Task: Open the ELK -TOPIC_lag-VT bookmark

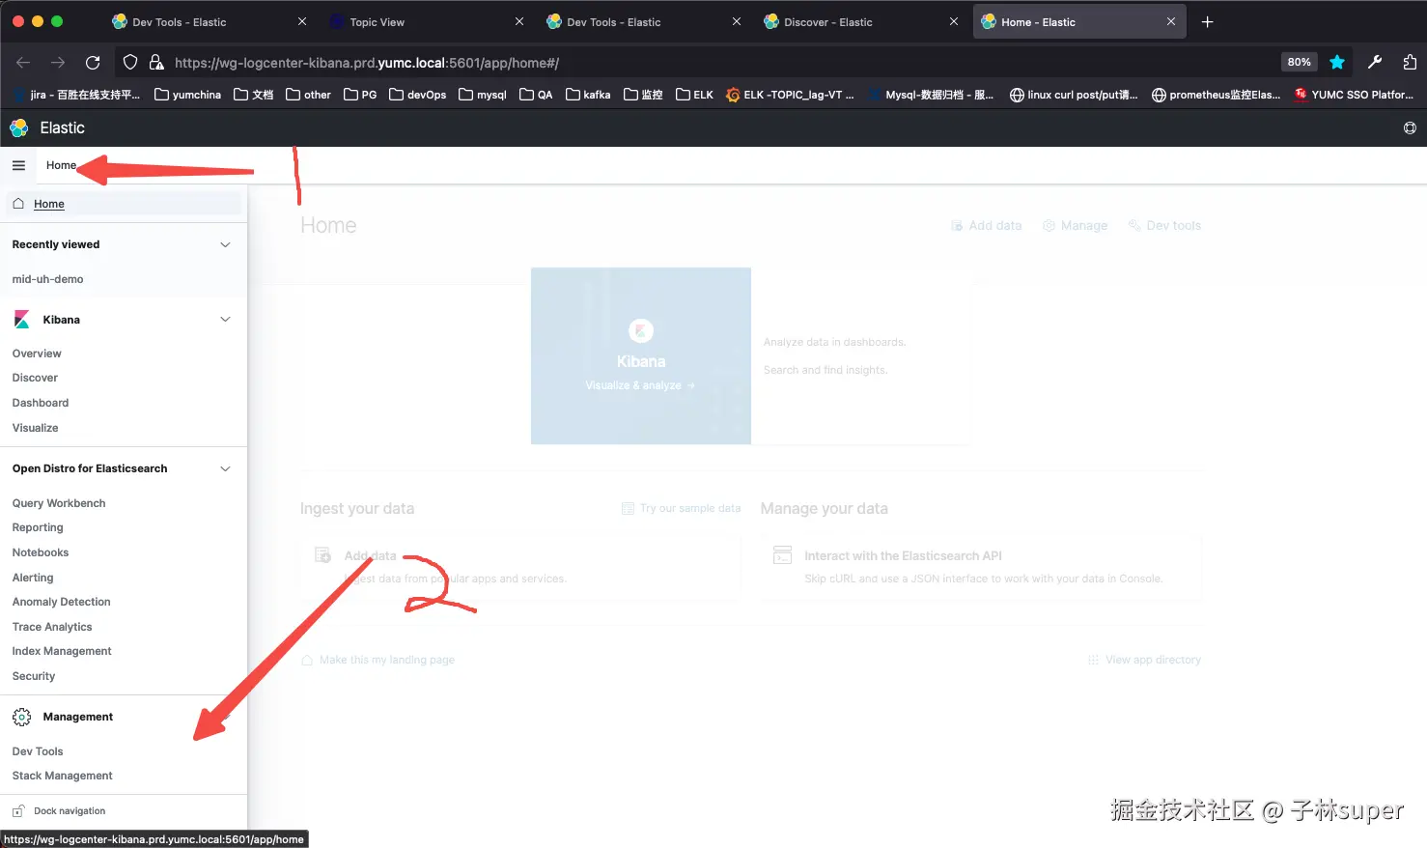Action: point(790,95)
